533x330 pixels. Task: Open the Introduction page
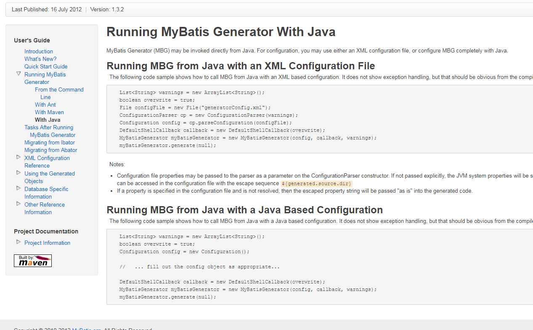39,51
